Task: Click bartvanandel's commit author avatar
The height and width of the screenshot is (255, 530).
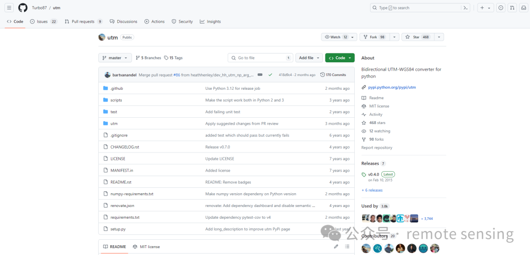Action: (107, 75)
